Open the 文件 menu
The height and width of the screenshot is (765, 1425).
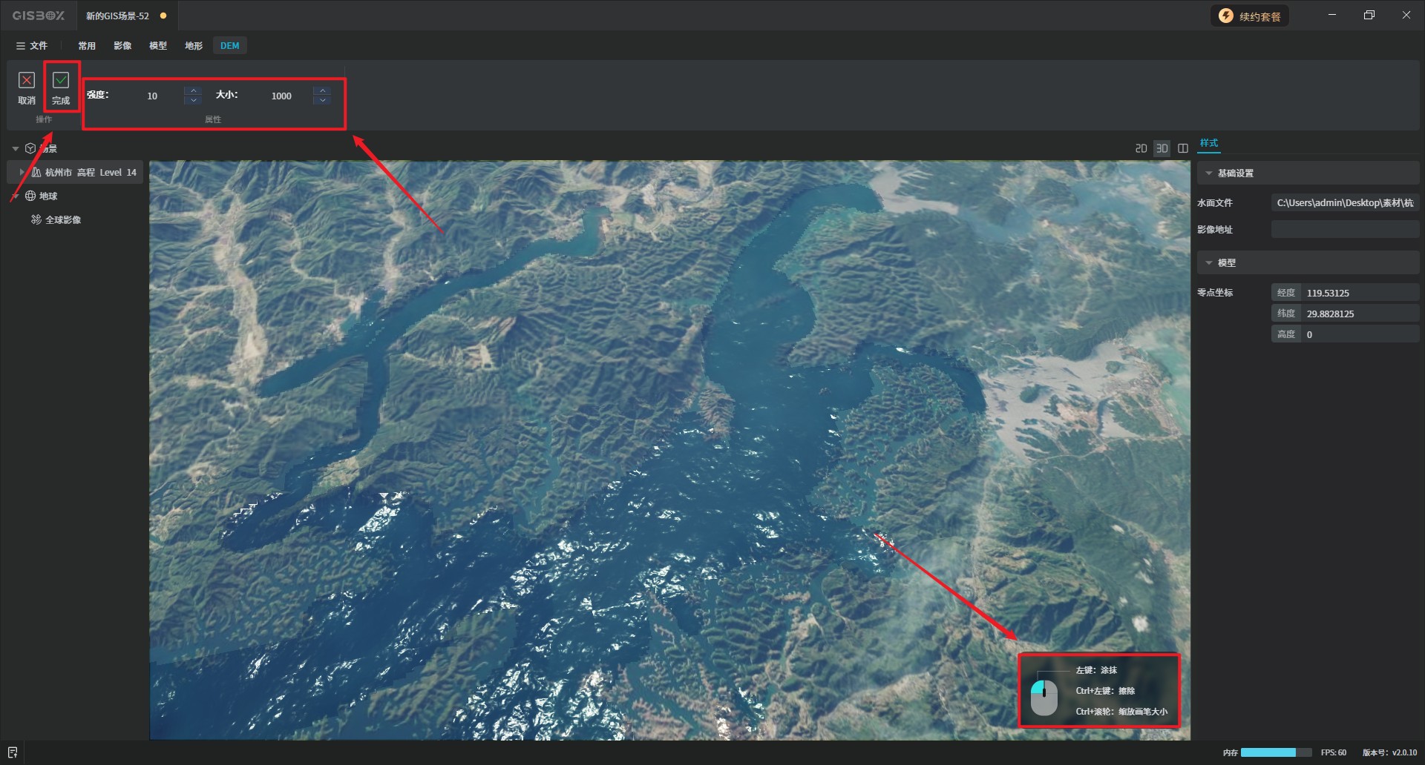32,46
